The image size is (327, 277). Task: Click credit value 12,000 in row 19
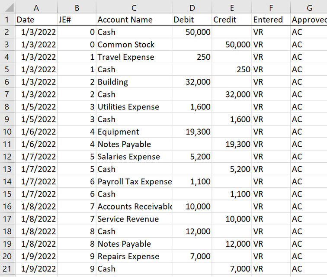tap(232, 244)
